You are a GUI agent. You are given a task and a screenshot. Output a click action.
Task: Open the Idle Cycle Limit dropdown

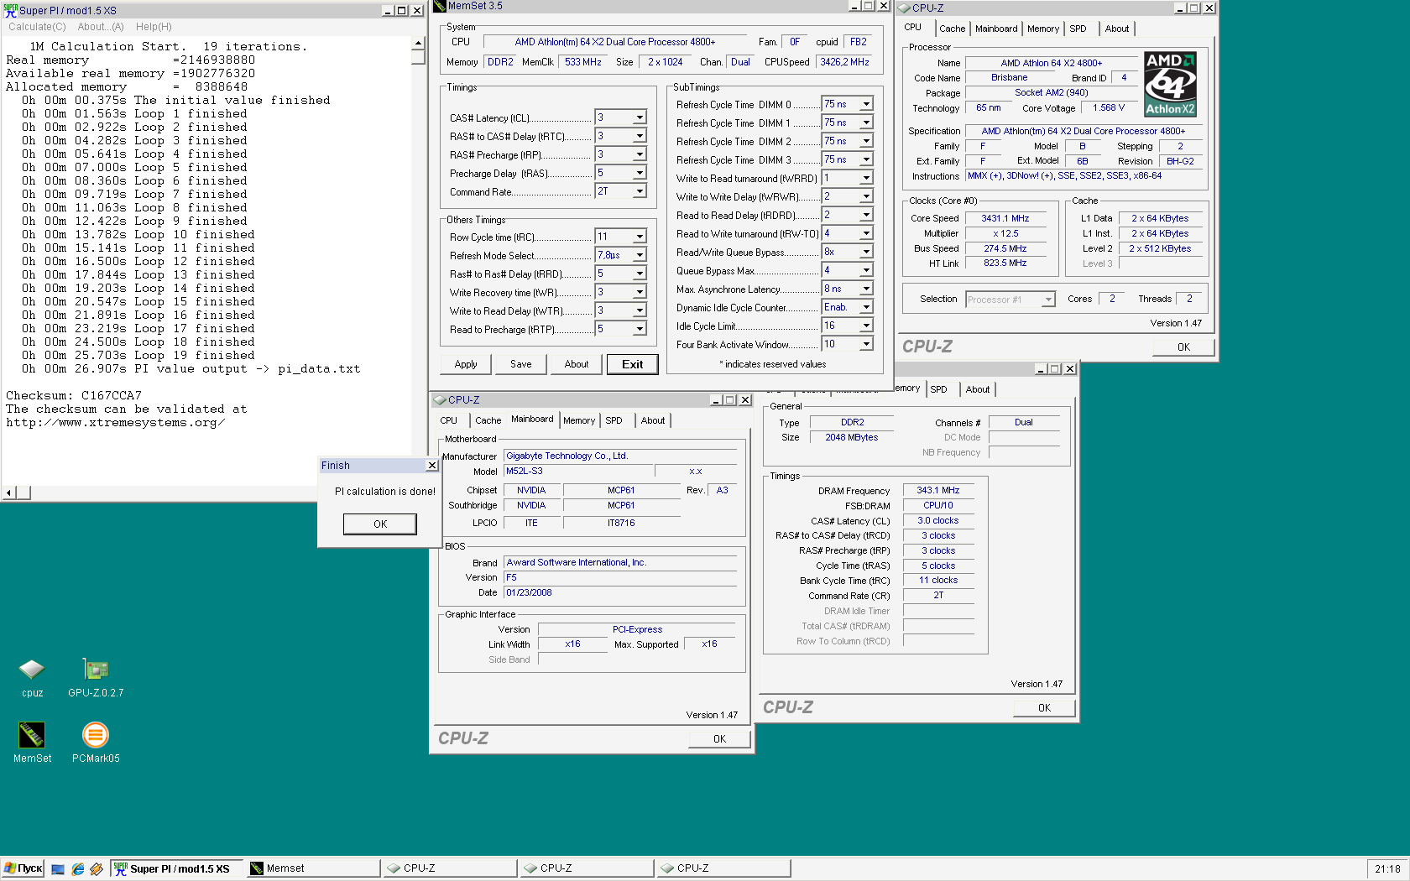point(866,326)
